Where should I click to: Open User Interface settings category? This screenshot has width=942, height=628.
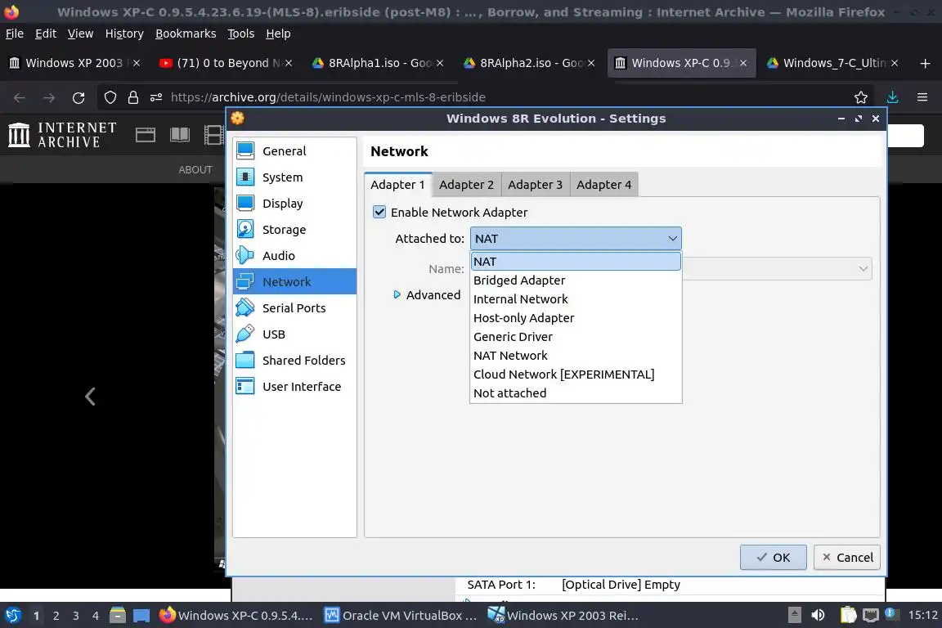pyautogui.click(x=294, y=387)
